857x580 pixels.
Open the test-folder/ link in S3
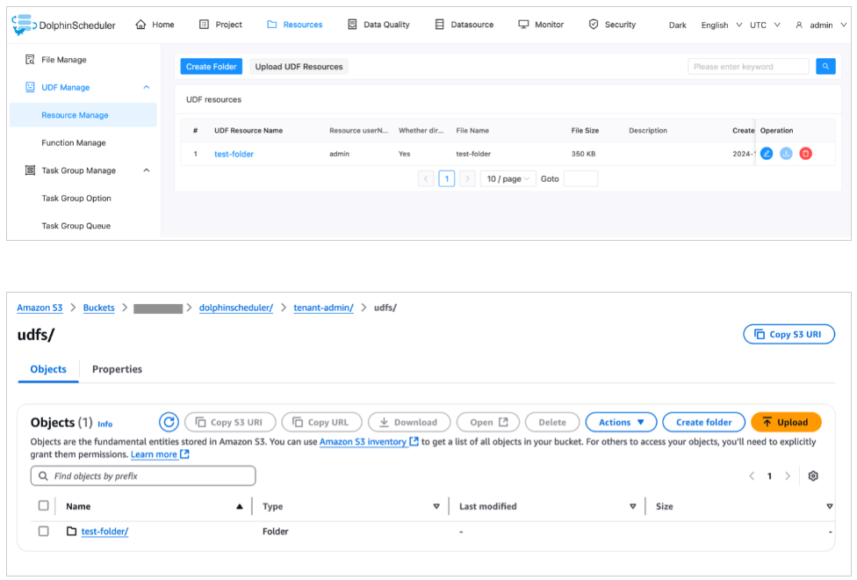click(104, 532)
